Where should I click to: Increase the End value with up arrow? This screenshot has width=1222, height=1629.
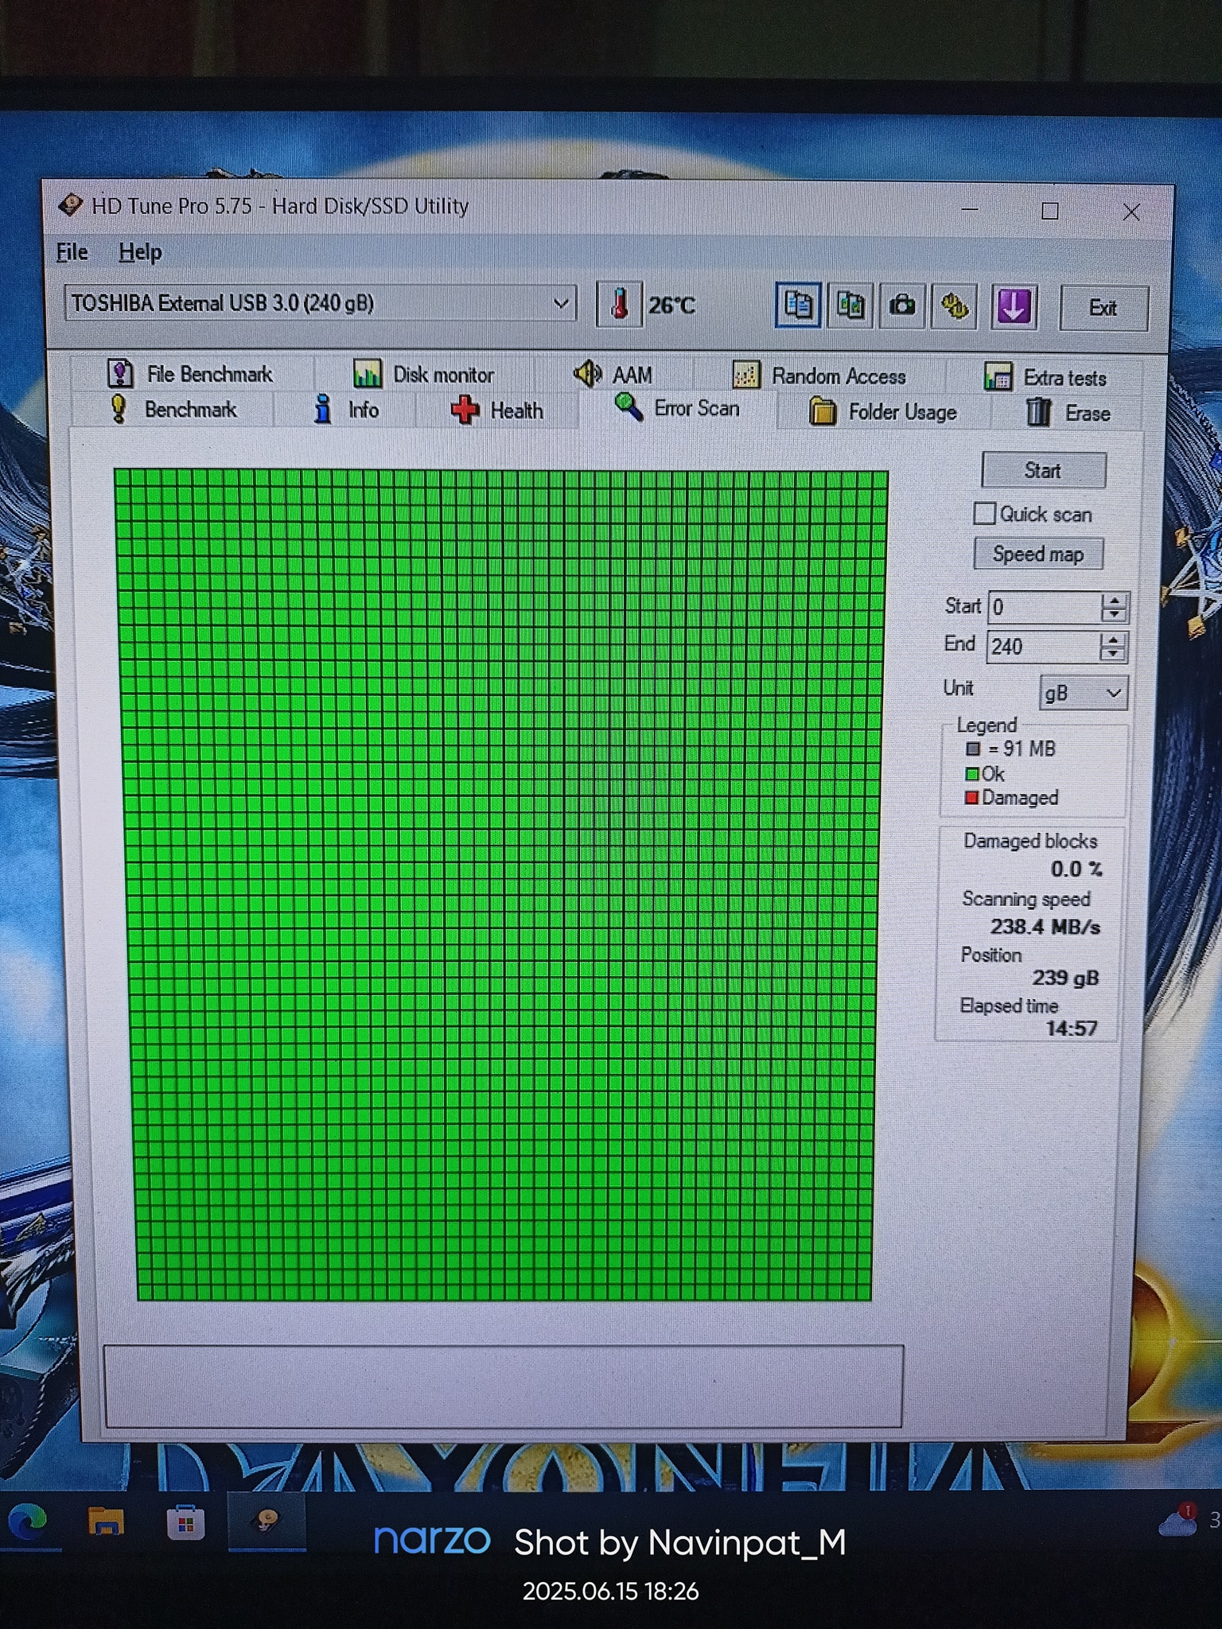click(x=1113, y=640)
